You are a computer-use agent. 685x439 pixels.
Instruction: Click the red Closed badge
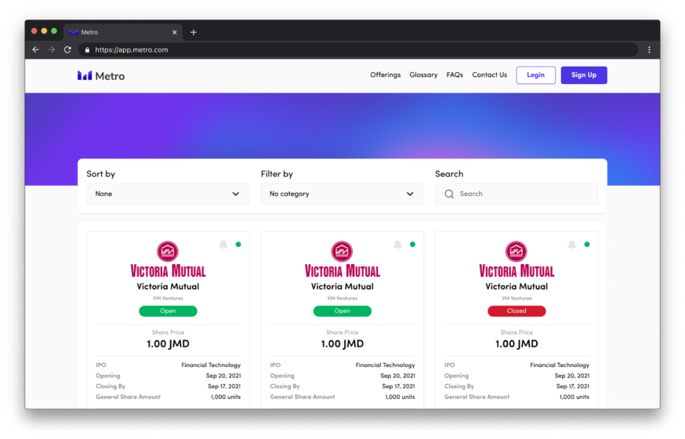coord(516,311)
